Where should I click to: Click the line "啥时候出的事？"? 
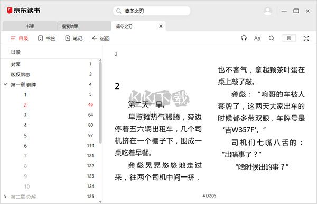[x=262, y=167]
